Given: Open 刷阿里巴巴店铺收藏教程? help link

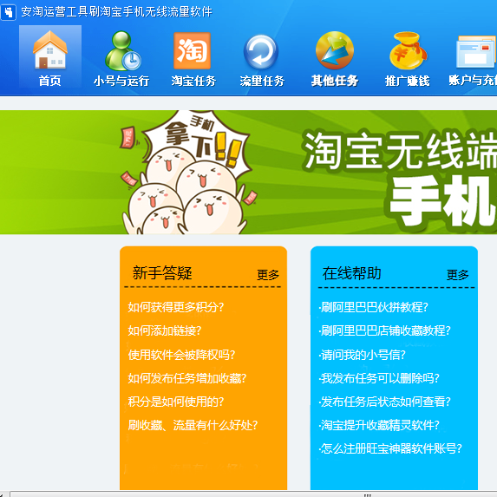Looking at the screenshot, I should click(384, 330).
